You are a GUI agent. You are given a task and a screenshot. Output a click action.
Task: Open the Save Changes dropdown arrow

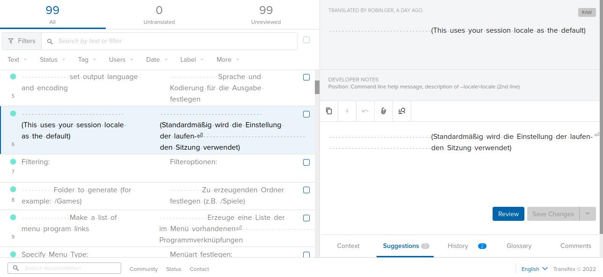(x=588, y=214)
